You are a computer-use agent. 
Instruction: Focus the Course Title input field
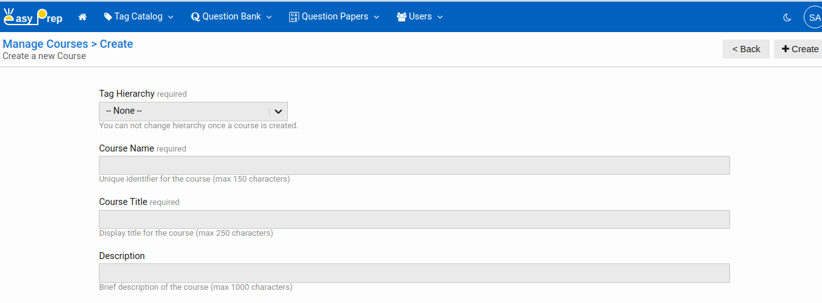pos(414,219)
